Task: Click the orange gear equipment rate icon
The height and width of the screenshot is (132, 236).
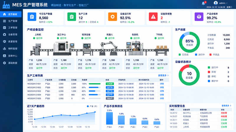Action: (112, 17)
